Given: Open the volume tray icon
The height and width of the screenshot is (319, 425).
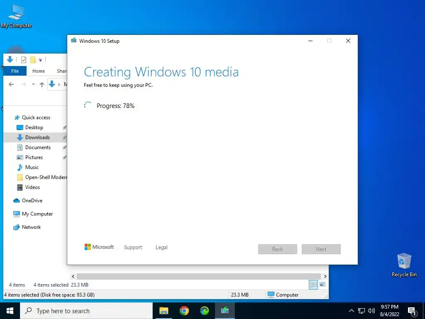Looking at the screenshot, I should point(371,311).
